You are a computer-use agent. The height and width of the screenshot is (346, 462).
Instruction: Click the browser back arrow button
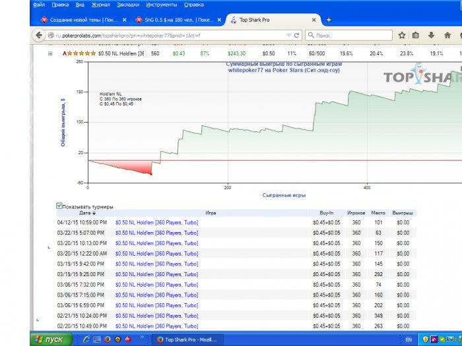[x=38, y=35]
